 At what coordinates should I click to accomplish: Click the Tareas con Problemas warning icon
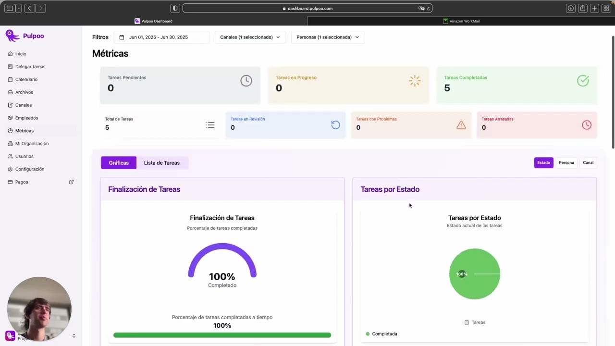coord(461,125)
